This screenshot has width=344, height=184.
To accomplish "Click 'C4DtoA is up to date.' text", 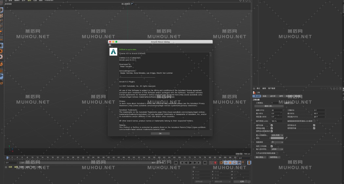I will coord(128,49).
